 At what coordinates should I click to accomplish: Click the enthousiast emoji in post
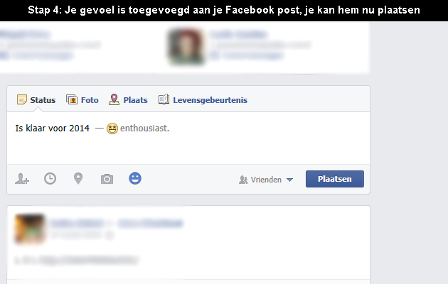tap(112, 129)
